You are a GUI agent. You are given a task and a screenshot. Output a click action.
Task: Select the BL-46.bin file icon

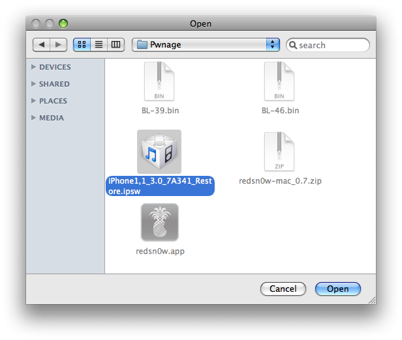tap(280, 83)
